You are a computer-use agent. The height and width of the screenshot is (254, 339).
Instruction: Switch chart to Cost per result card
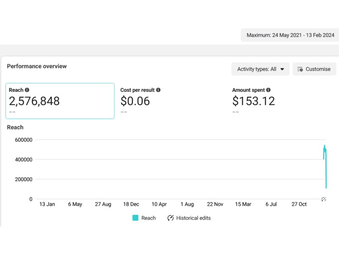169,101
